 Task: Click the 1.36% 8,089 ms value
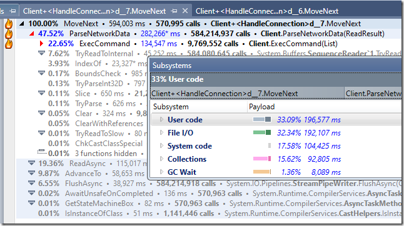tap(311, 172)
